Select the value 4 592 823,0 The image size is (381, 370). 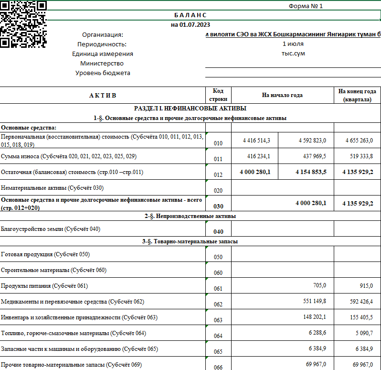tap(312, 141)
